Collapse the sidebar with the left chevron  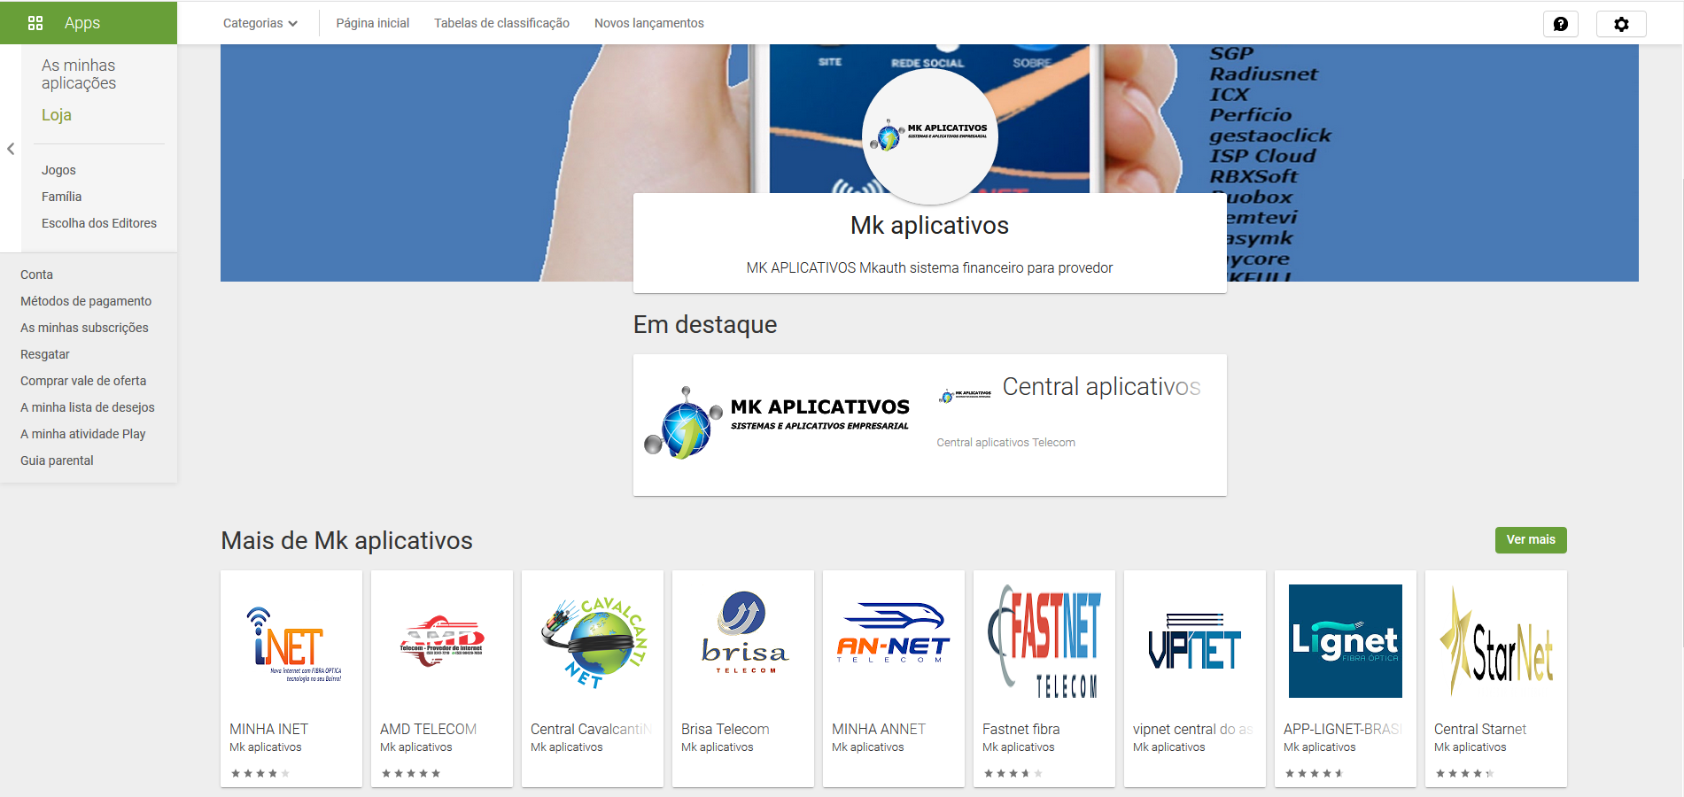click(11, 149)
